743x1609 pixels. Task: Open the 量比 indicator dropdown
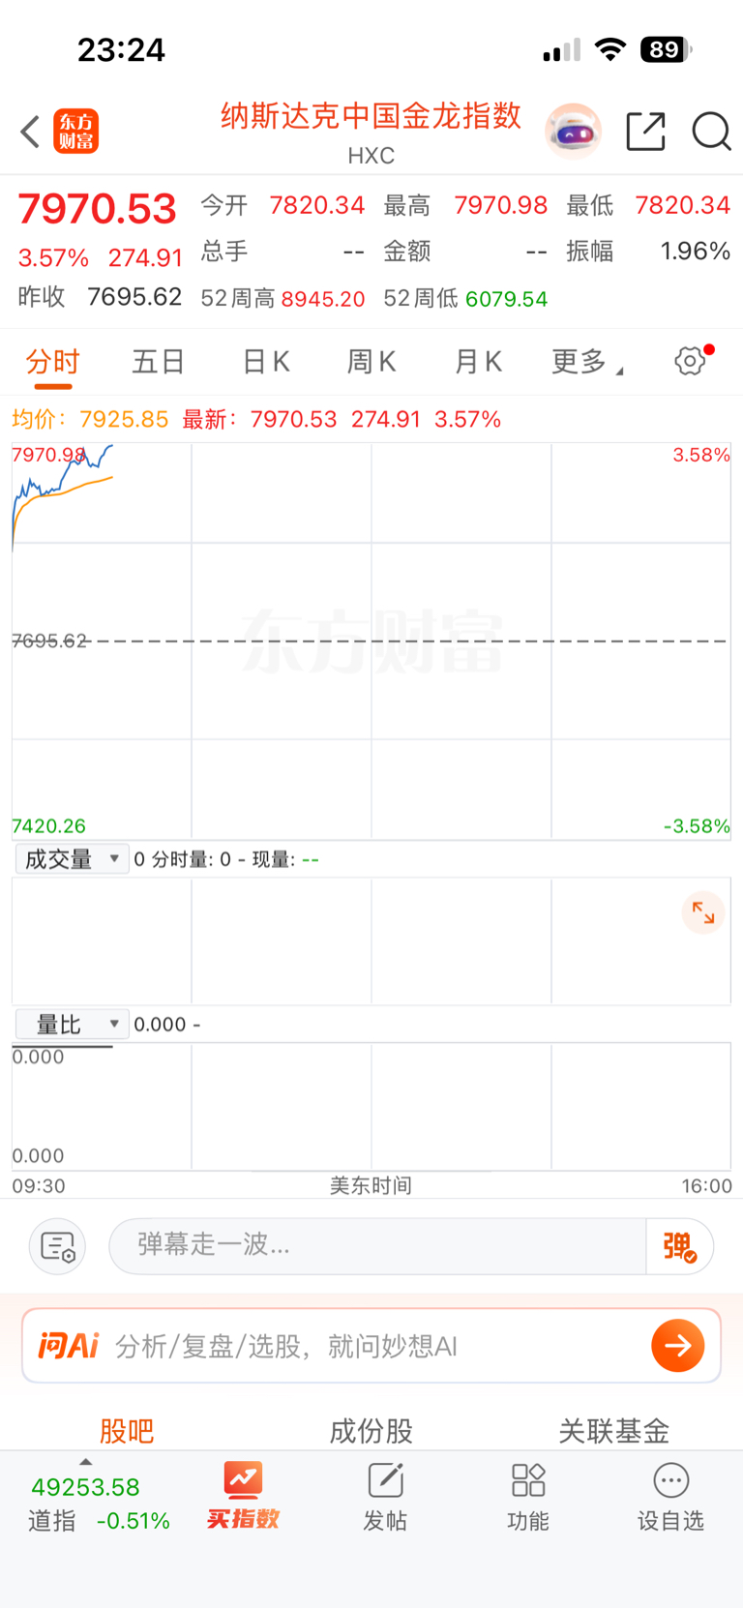(72, 1024)
